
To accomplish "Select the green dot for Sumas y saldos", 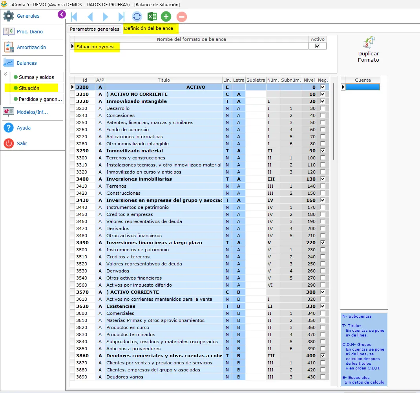I will pyautogui.click(x=16, y=77).
